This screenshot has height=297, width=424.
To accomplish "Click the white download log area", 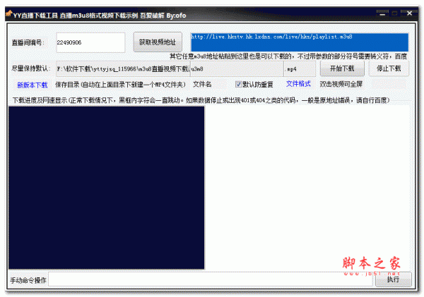I will (307, 188).
